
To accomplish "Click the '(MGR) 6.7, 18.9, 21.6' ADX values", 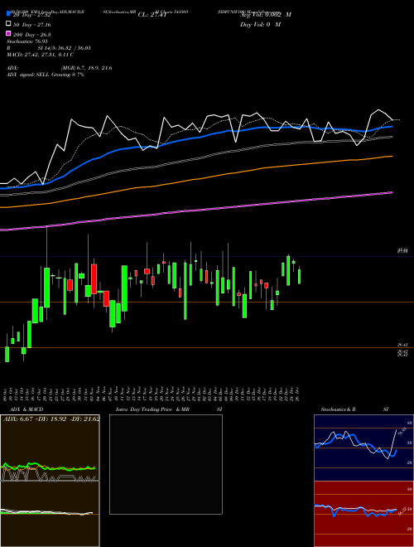I will (86, 68).
